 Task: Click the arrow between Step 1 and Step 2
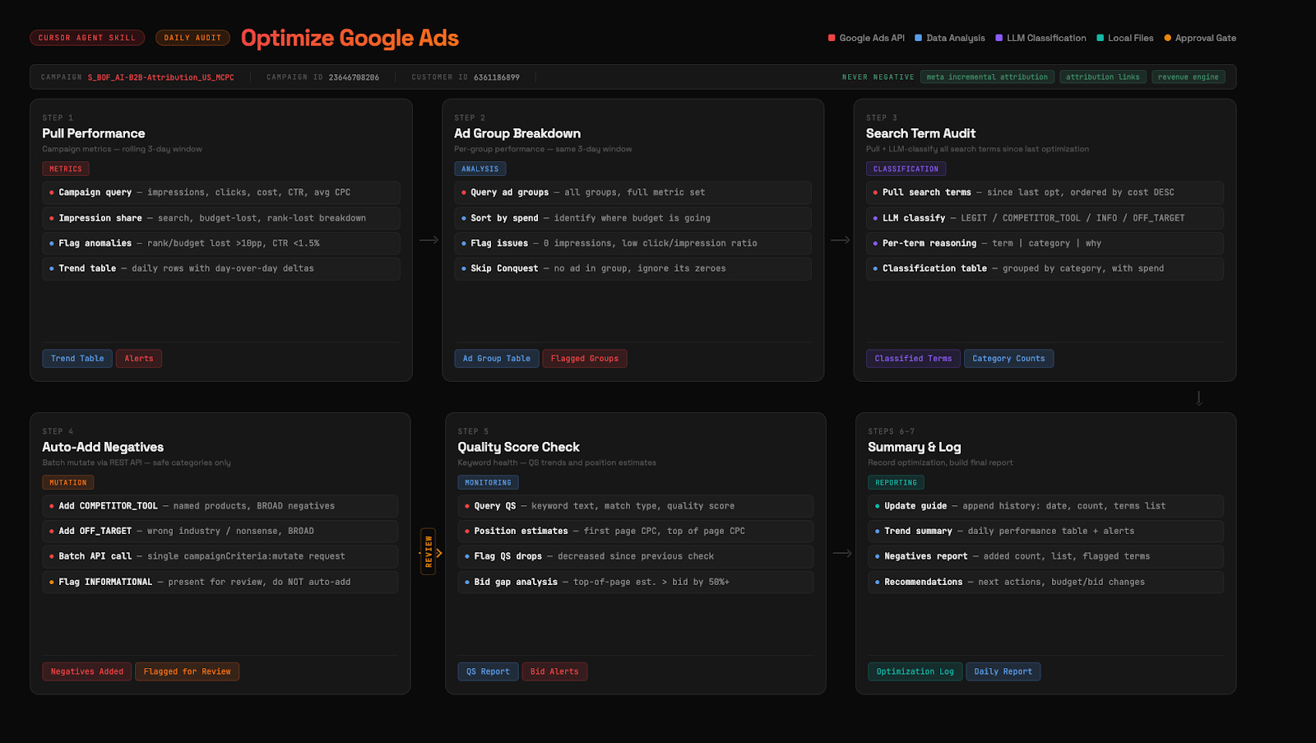click(429, 239)
